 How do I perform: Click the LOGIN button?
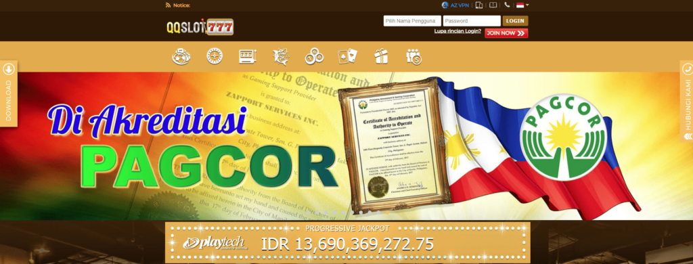pyautogui.click(x=515, y=21)
